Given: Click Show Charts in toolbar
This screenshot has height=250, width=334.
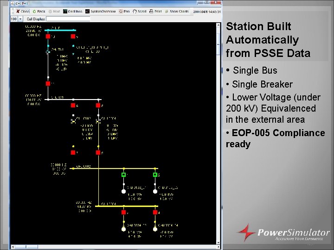Looking at the screenshot, I should tap(177, 11).
